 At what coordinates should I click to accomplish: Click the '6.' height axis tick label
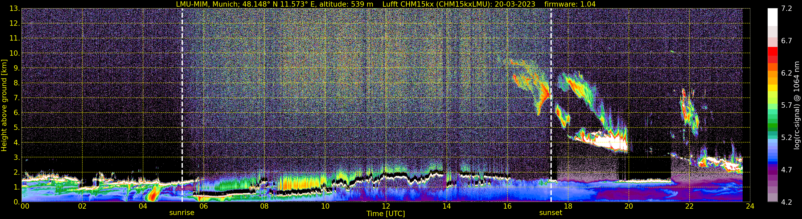[x=17, y=113]
